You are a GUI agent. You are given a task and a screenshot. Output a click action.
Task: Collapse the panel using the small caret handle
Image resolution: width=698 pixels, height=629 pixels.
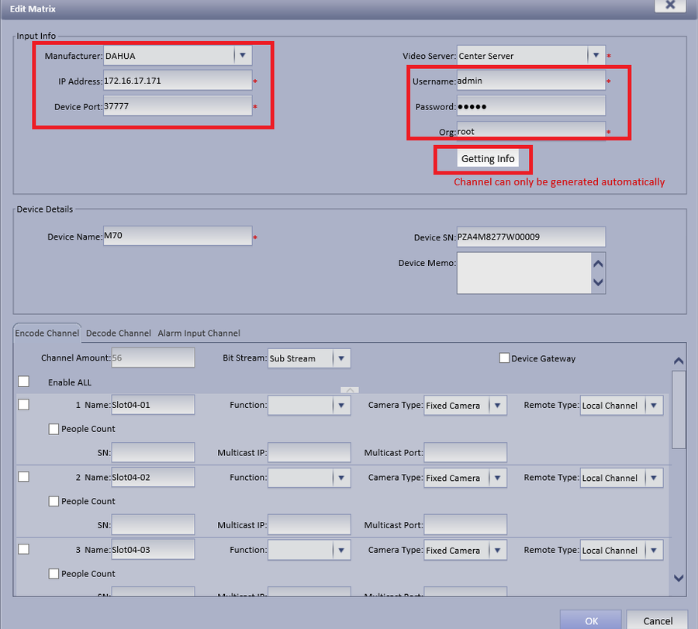pyautogui.click(x=350, y=390)
